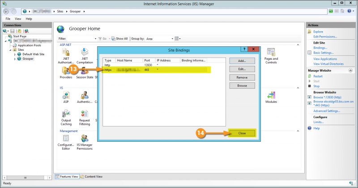
Task: Open the Help menu
Action: (29, 19)
